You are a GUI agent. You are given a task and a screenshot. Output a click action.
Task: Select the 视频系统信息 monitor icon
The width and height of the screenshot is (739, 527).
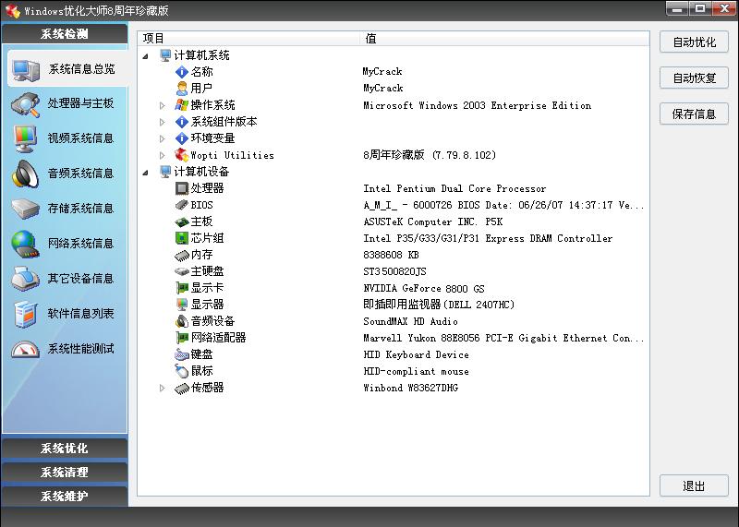26,139
